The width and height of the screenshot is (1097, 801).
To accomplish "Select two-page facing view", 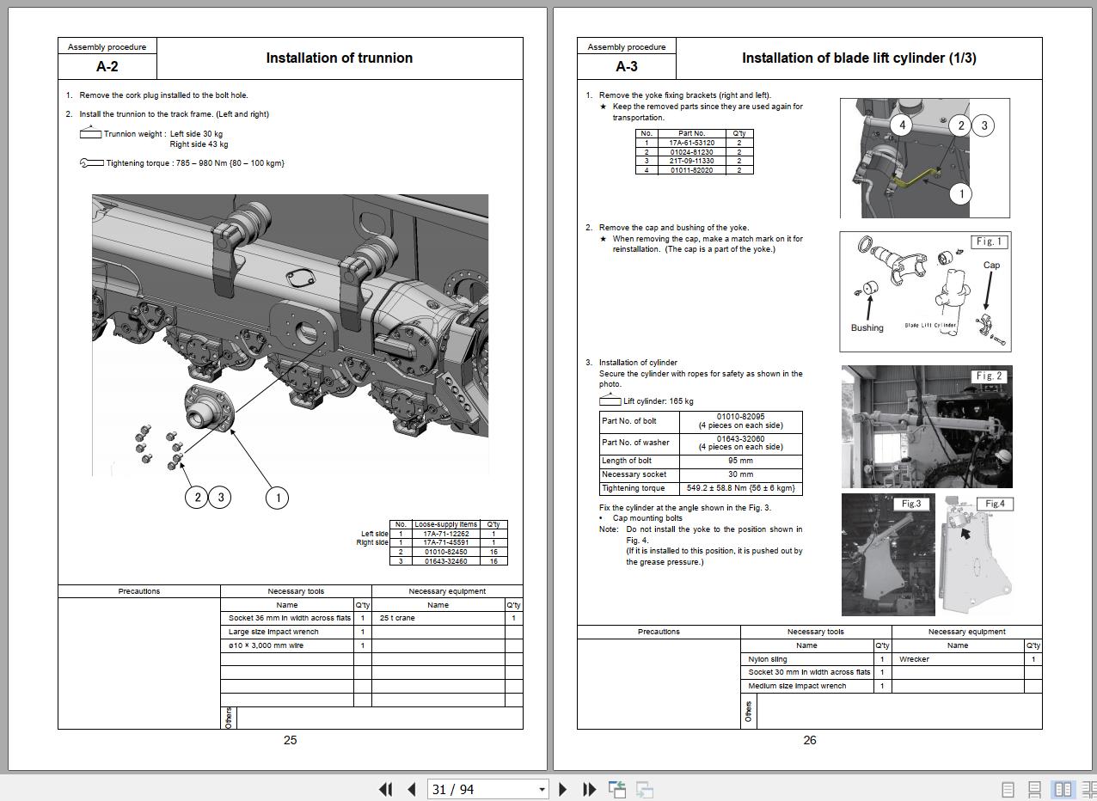I will point(1063,789).
